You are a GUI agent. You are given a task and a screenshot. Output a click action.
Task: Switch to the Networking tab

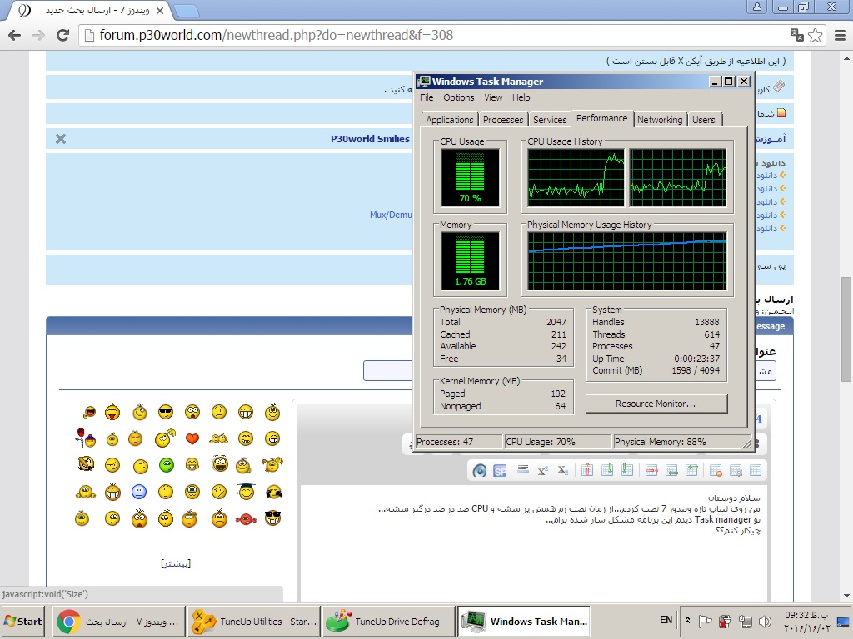tap(660, 120)
